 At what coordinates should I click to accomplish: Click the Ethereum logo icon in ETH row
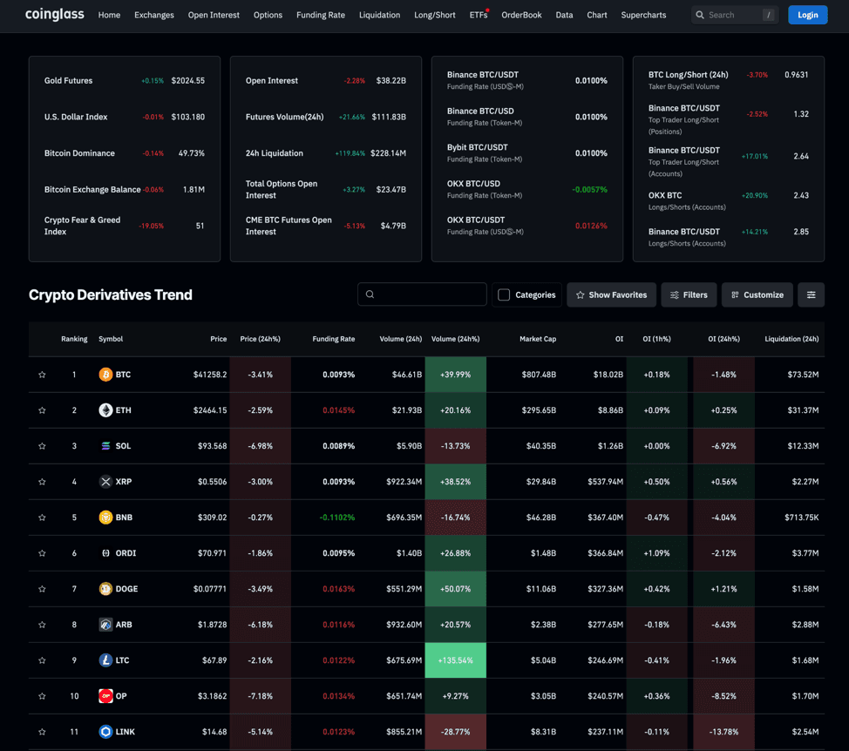click(x=105, y=410)
